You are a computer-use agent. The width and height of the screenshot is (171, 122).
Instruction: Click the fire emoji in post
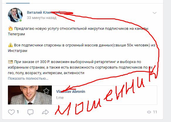(11, 29)
